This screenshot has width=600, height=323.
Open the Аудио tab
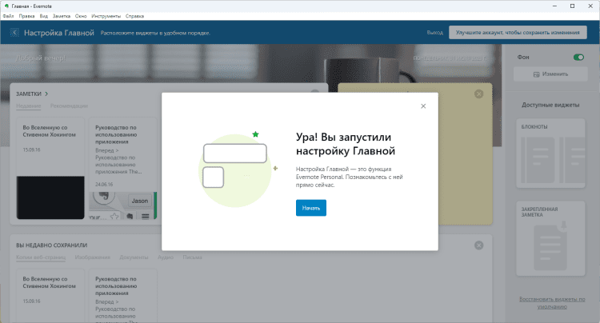166,257
